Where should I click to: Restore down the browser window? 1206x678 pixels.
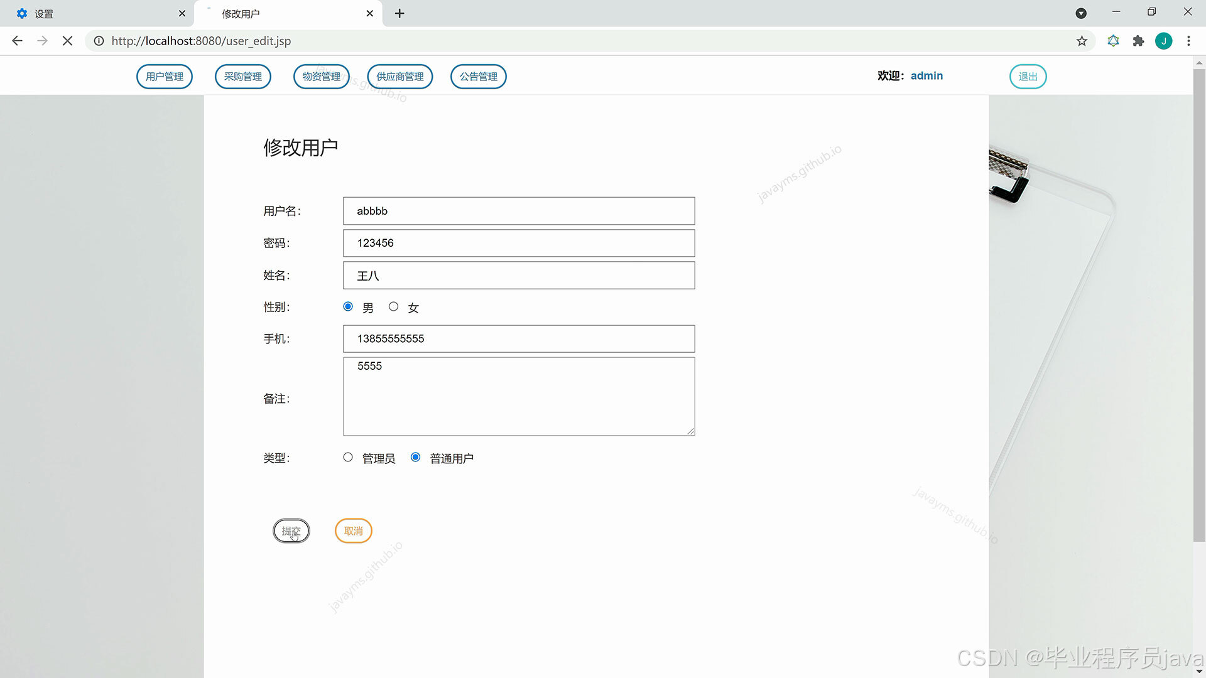point(1151,12)
